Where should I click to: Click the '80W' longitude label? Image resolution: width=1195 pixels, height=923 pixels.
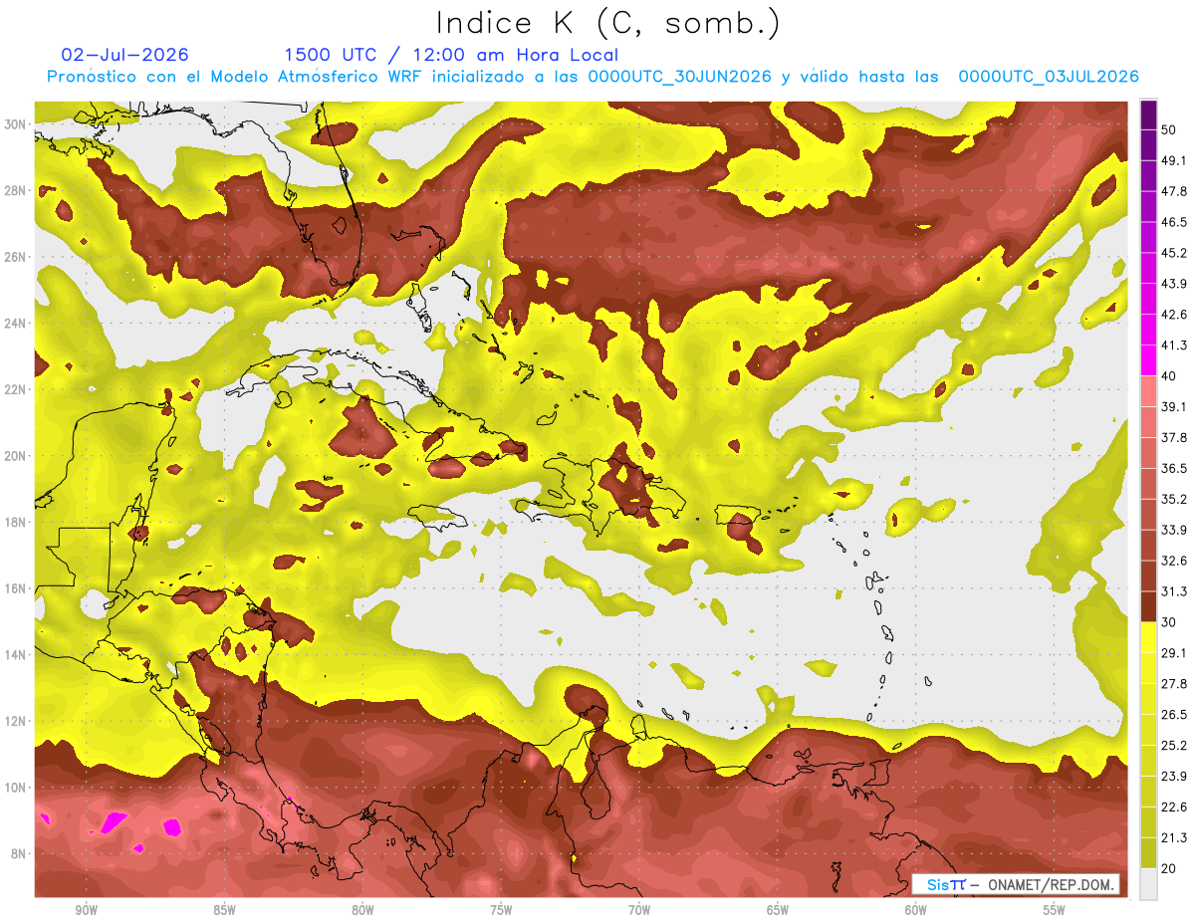(x=362, y=910)
